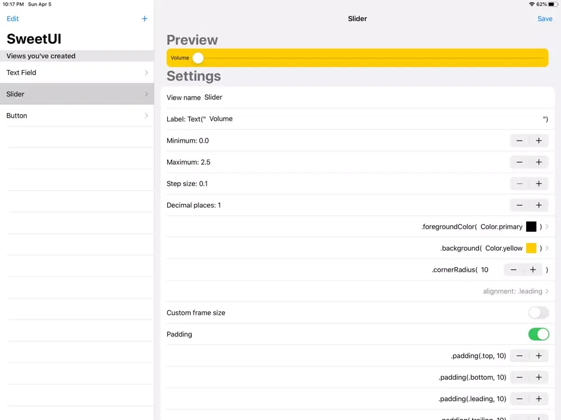Viewport: 561px width, 420px height.
Task: Decrease the Maximum value with minus
Action: coord(519,162)
